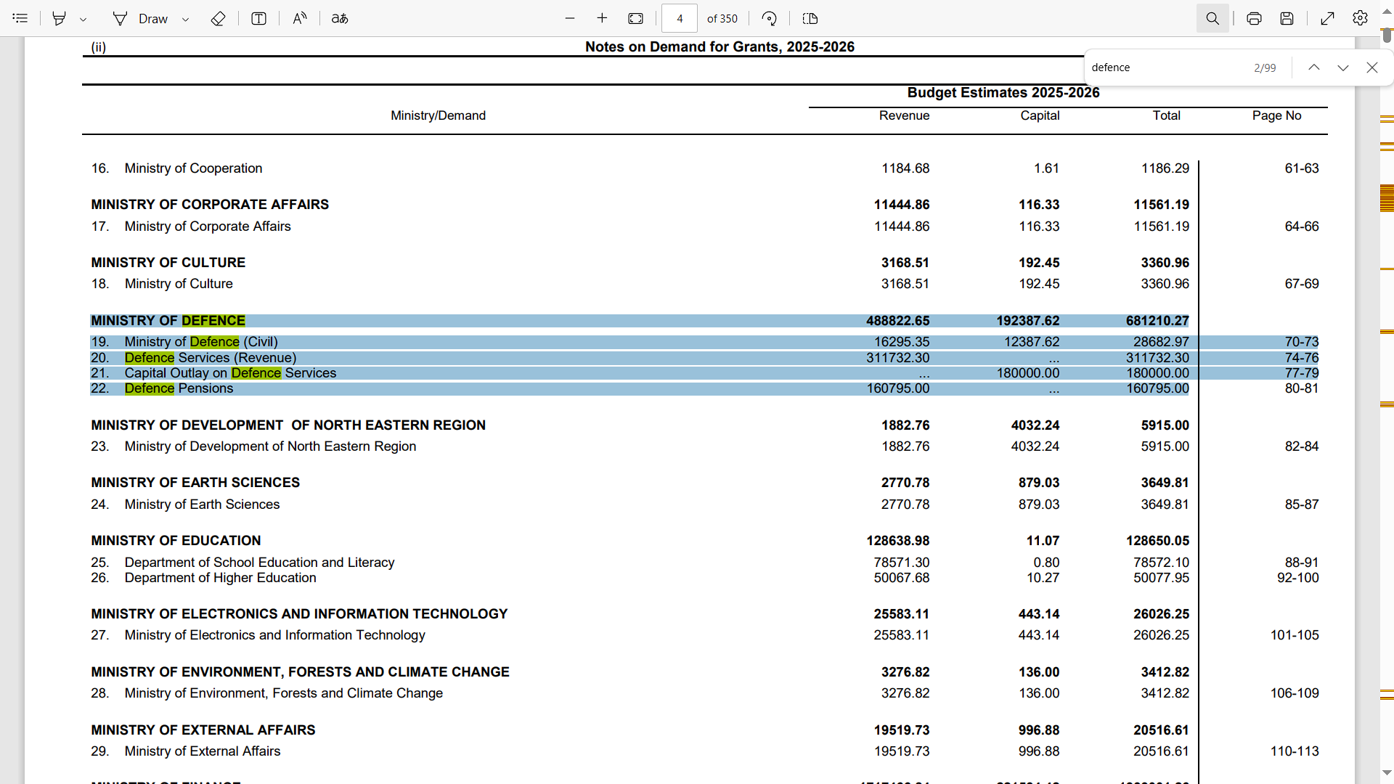Click the 'Page No' column header

click(x=1276, y=115)
